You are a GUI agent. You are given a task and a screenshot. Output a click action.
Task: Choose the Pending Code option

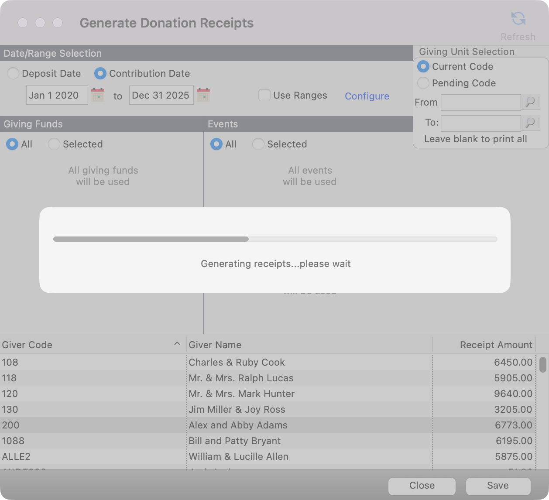tap(423, 83)
